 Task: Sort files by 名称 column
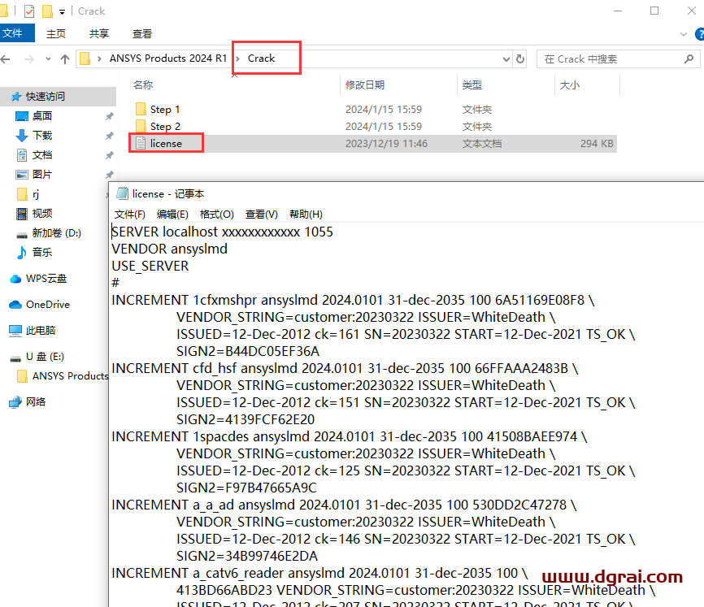click(x=143, y=85)
